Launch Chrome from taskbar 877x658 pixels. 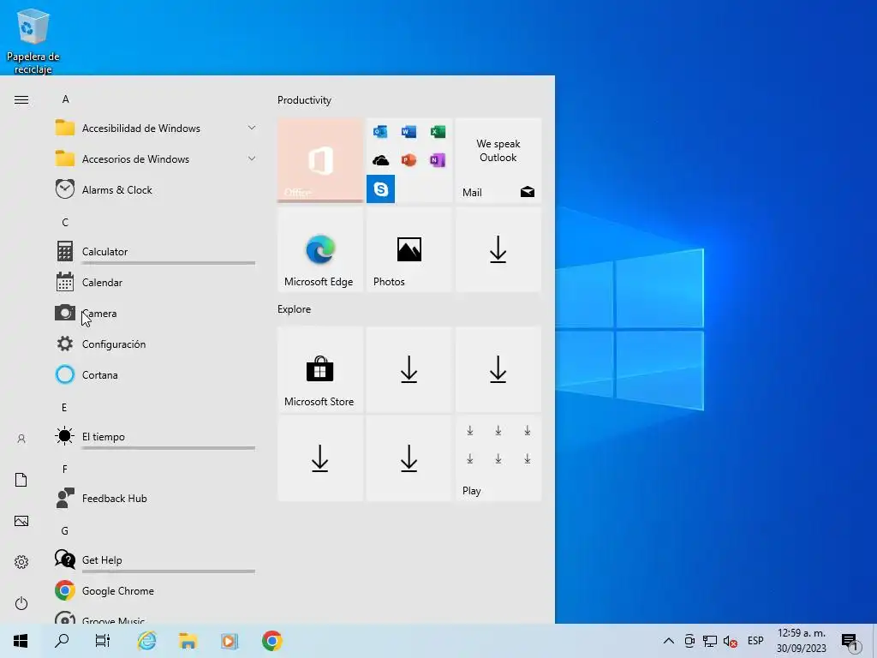pyautogui.click(x=271, y=641)
